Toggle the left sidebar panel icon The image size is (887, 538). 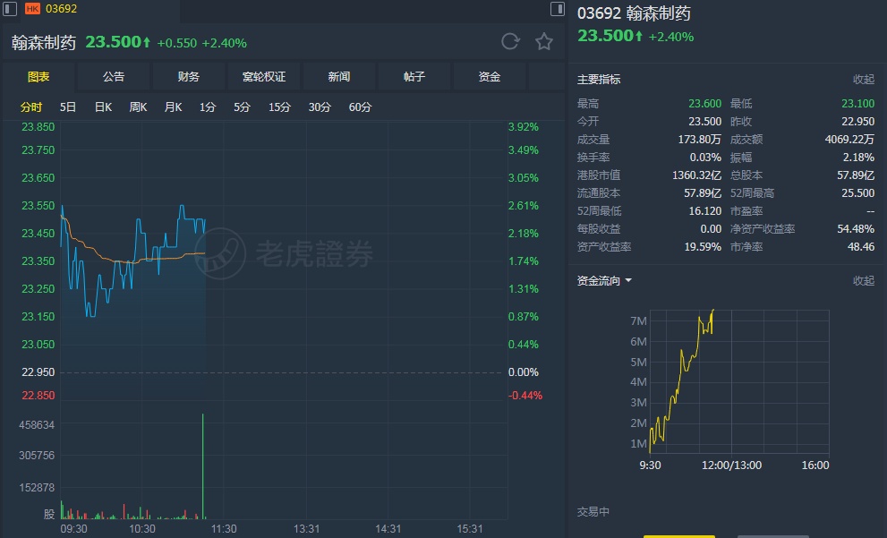pyautogui.click(x=10, y=8)
